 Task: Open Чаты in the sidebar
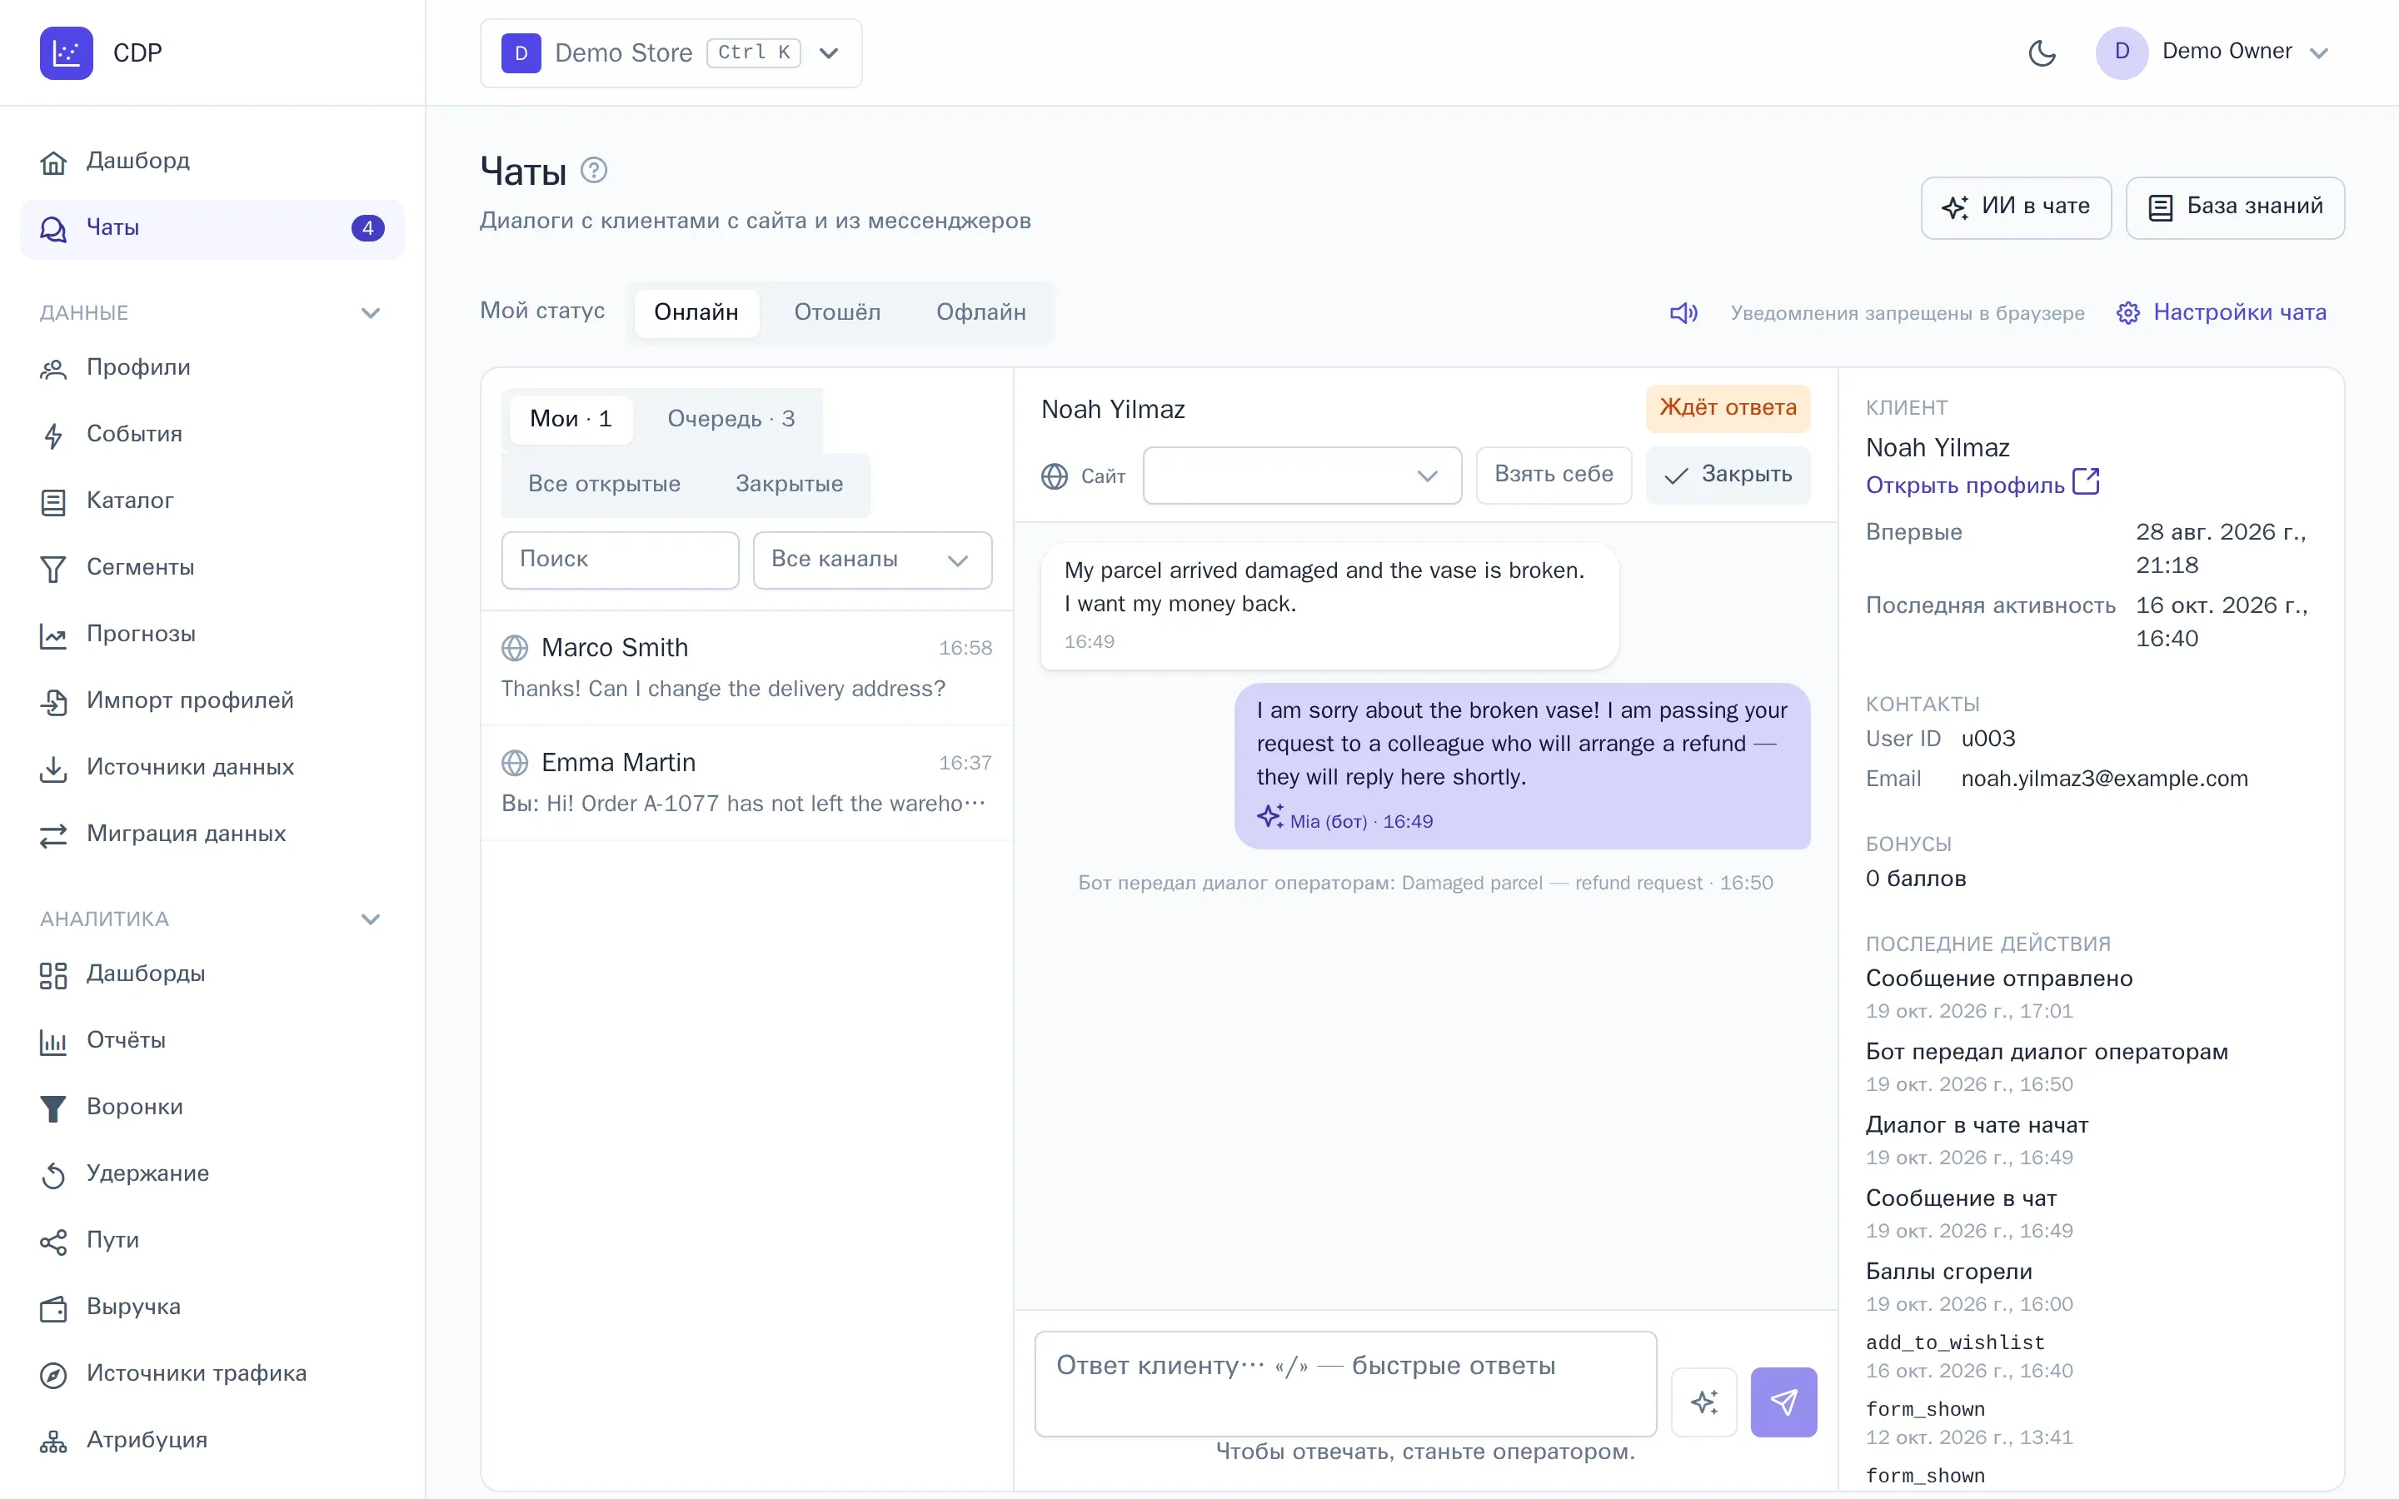point(212,229)
